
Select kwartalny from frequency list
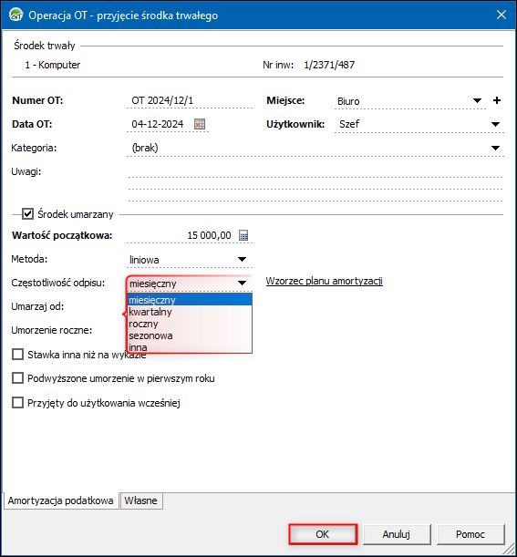click(x=190, y=312)
